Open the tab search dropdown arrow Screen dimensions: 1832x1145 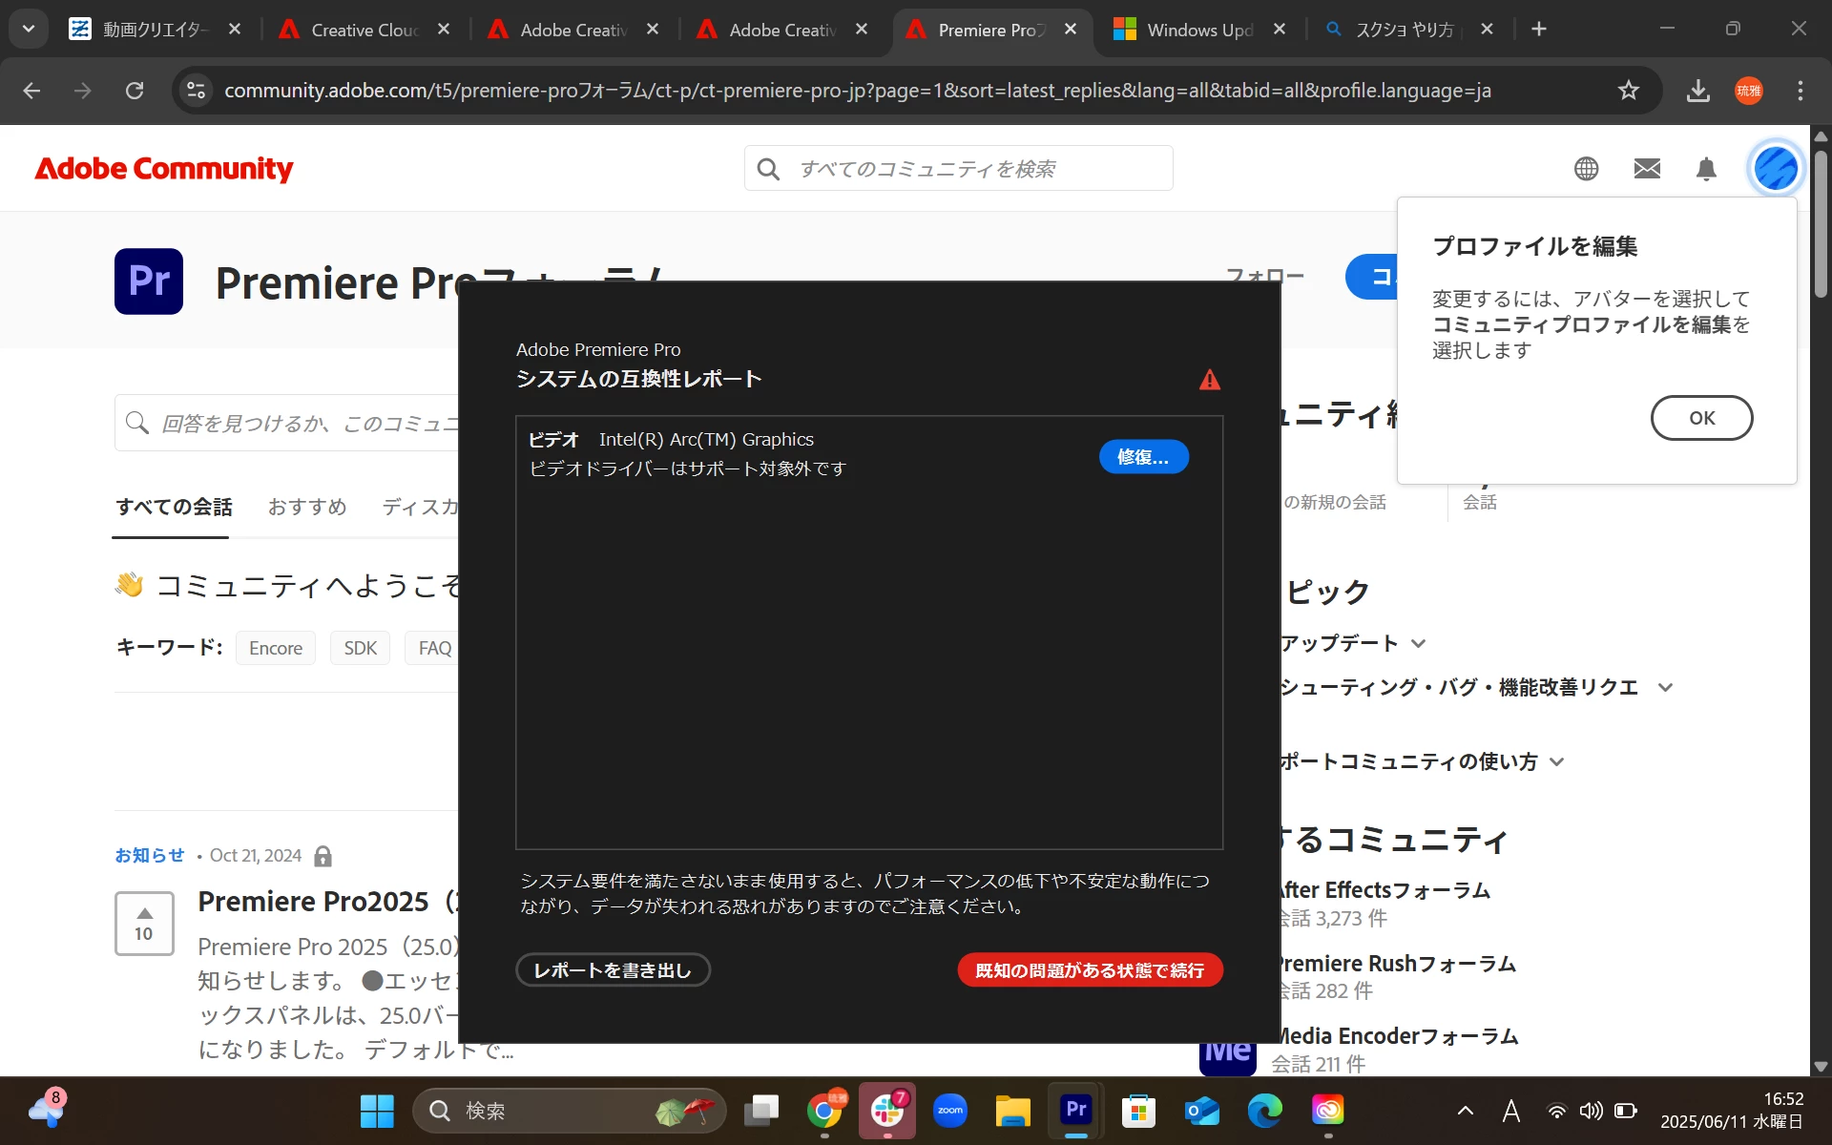click(x=29, y=29)
